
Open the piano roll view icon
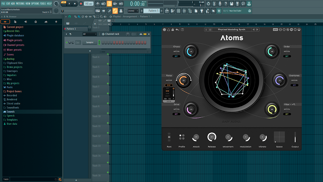click(x=173, y=11)
